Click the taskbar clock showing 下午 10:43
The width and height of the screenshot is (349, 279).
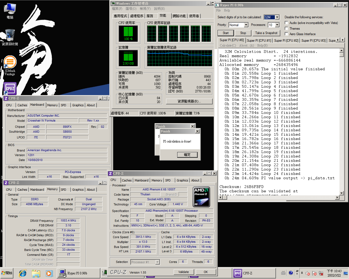pos(334,273)
